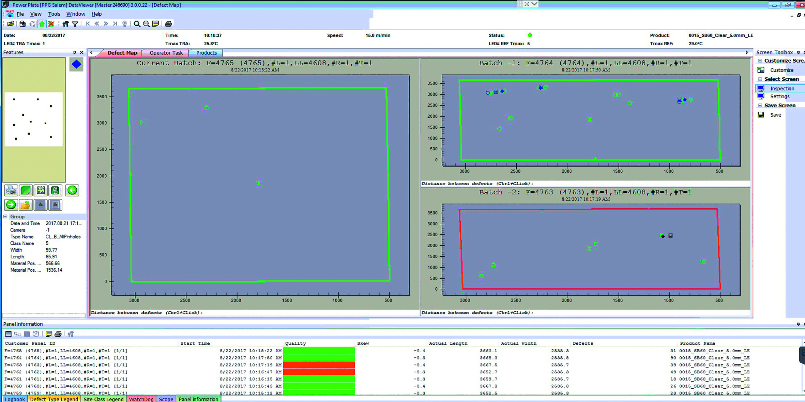This screenshot has height=402, width=805.
Task: Click the green right-arrow forward button
Action: click(x=11, y=205)
